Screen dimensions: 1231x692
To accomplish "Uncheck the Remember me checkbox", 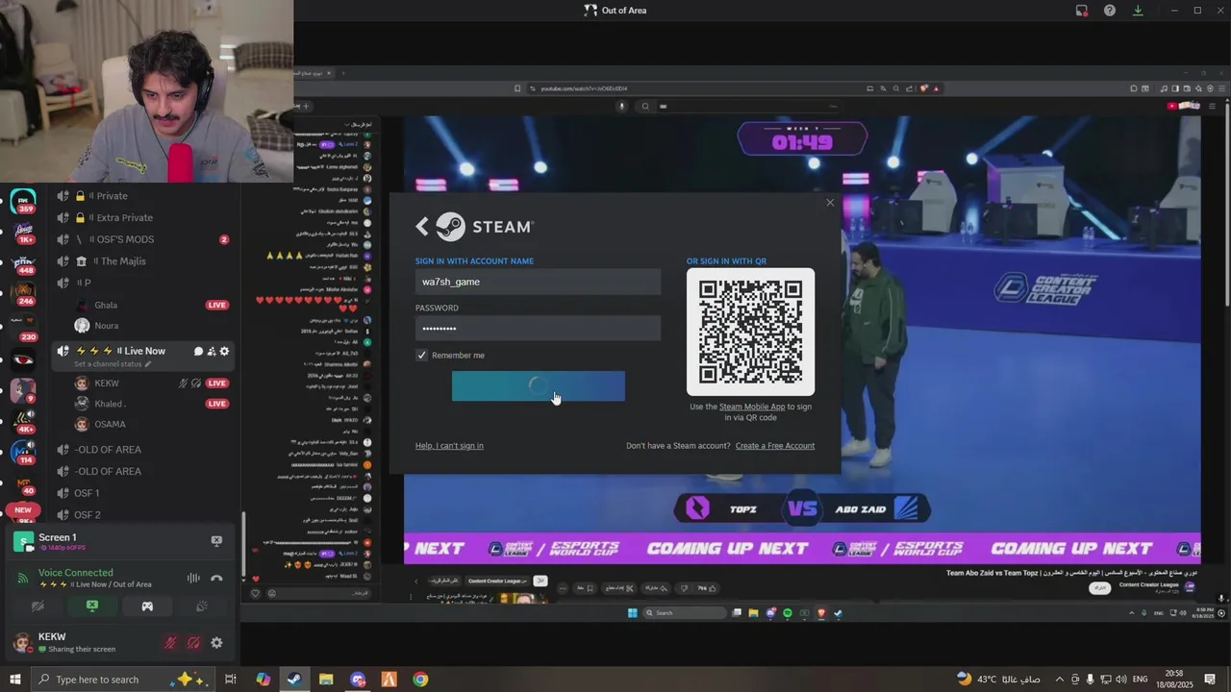I will [421, 356].
